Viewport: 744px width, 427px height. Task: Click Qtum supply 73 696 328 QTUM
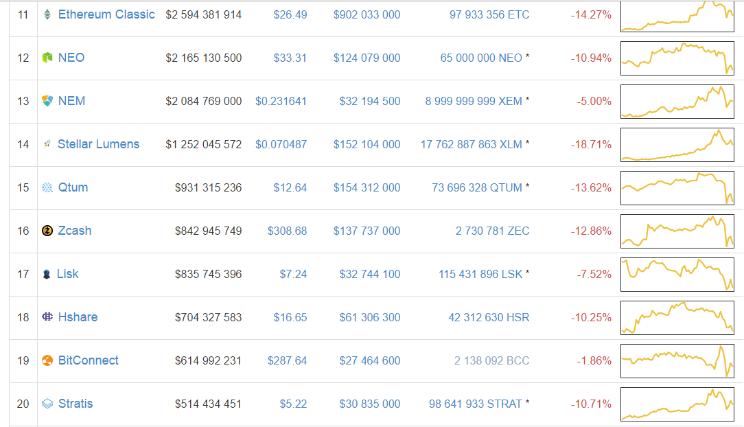(477, 188)
